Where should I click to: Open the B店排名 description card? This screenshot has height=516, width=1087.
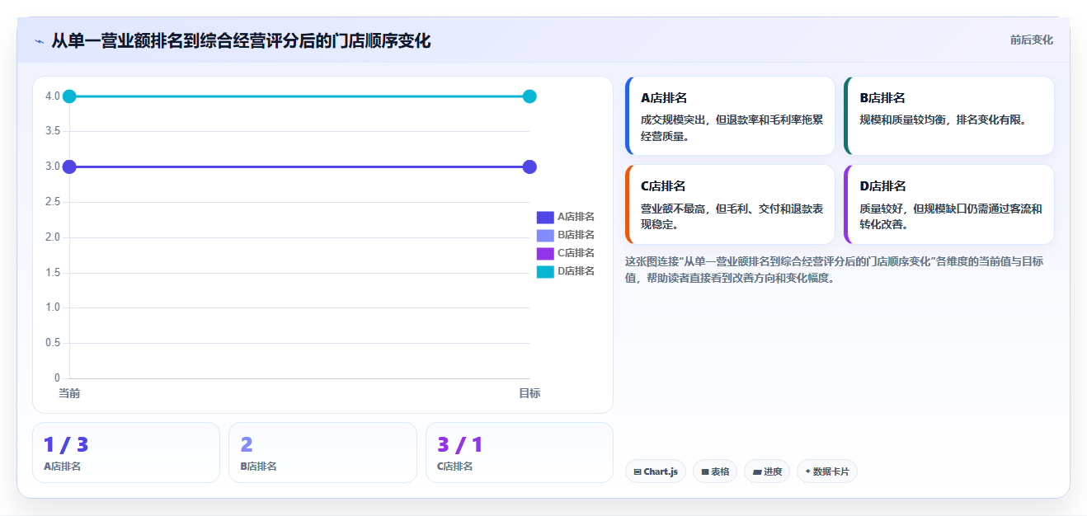pos(949,116)
